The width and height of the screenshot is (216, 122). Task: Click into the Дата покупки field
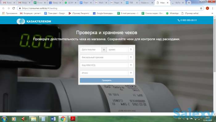coord(91,50)
